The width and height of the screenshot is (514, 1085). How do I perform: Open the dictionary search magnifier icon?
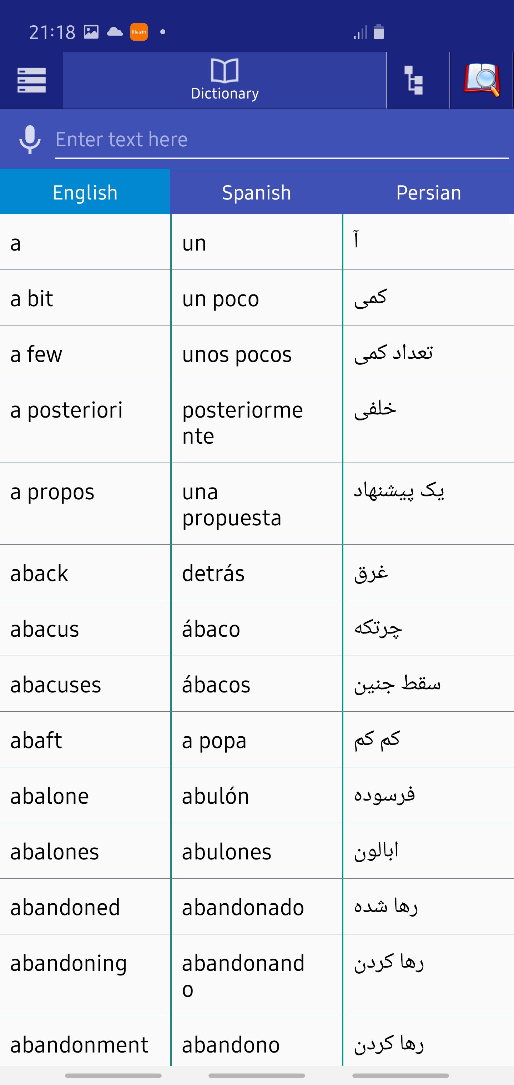click(x=482, y=80)
